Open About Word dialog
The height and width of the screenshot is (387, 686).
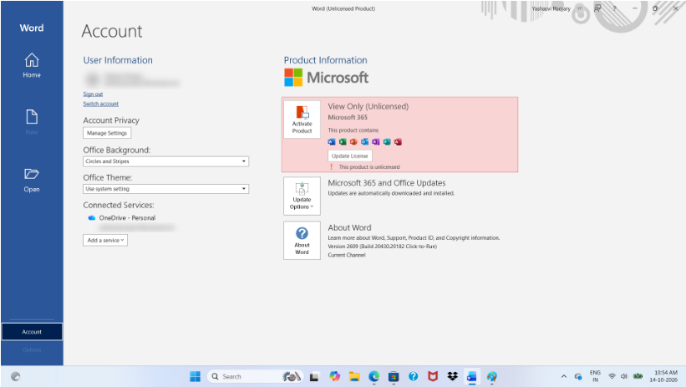[302, 241]
